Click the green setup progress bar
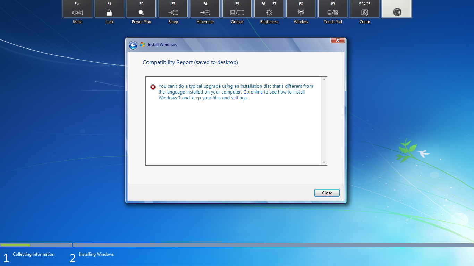Viewport: 474px width, 266px height. pyautogui.click(x=15, y=245)
